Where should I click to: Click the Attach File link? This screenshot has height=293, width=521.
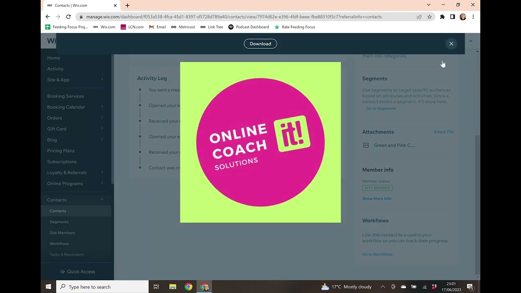444,132
